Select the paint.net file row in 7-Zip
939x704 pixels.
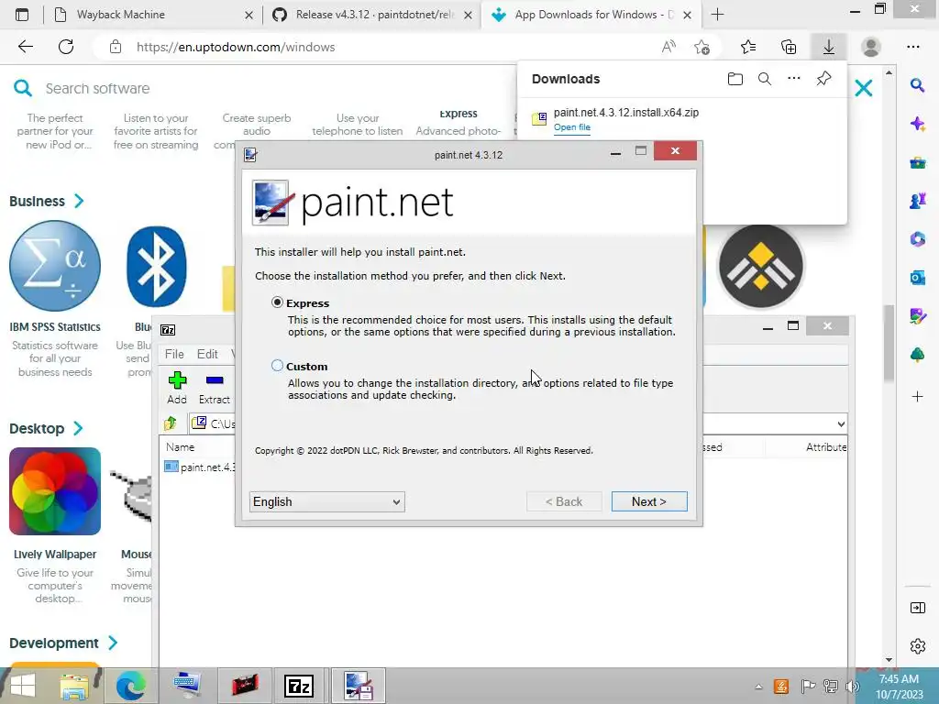click(x=200, y=467)
